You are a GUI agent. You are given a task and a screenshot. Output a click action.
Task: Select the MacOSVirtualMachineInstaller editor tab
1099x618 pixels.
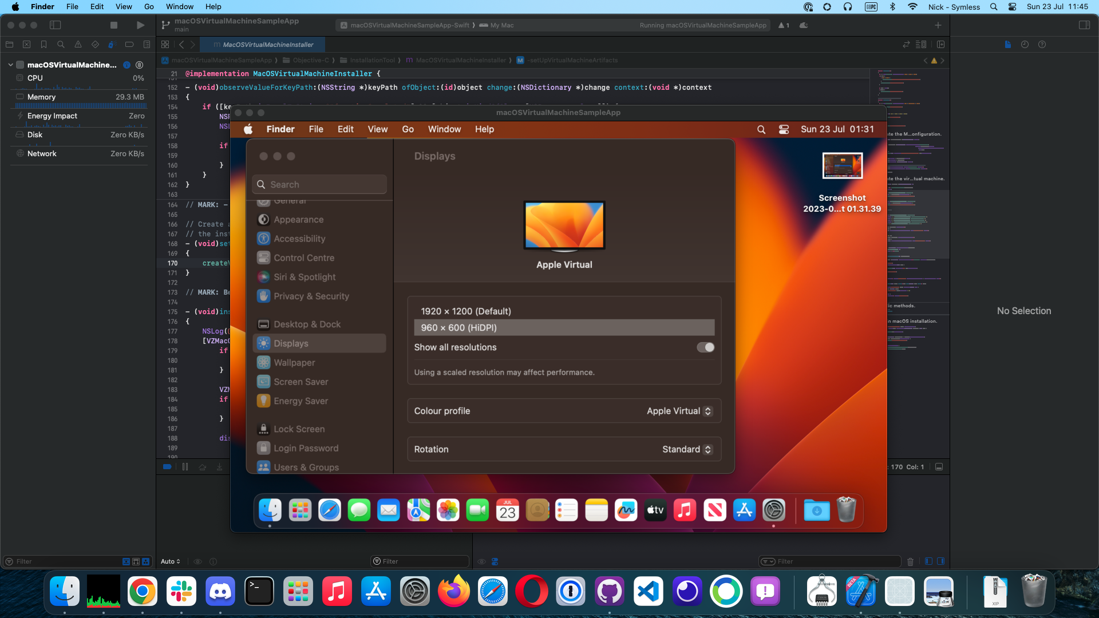tap(267, 45)
